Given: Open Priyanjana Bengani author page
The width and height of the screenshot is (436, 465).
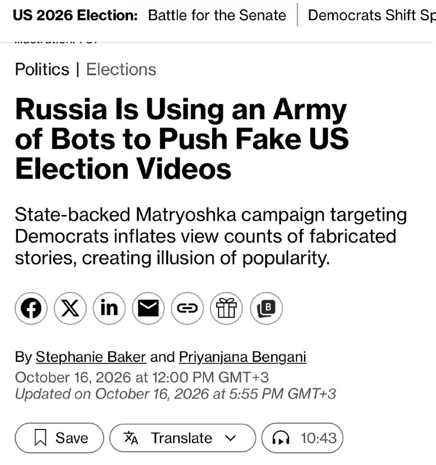Looking at the screenshot, I should click(x=242, y=357).
